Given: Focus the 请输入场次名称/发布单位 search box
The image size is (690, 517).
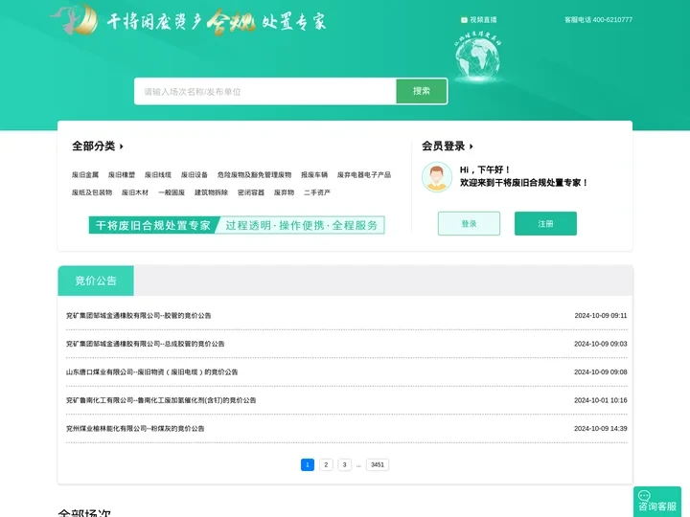Looking at the screenshot, I should [265, 92].
